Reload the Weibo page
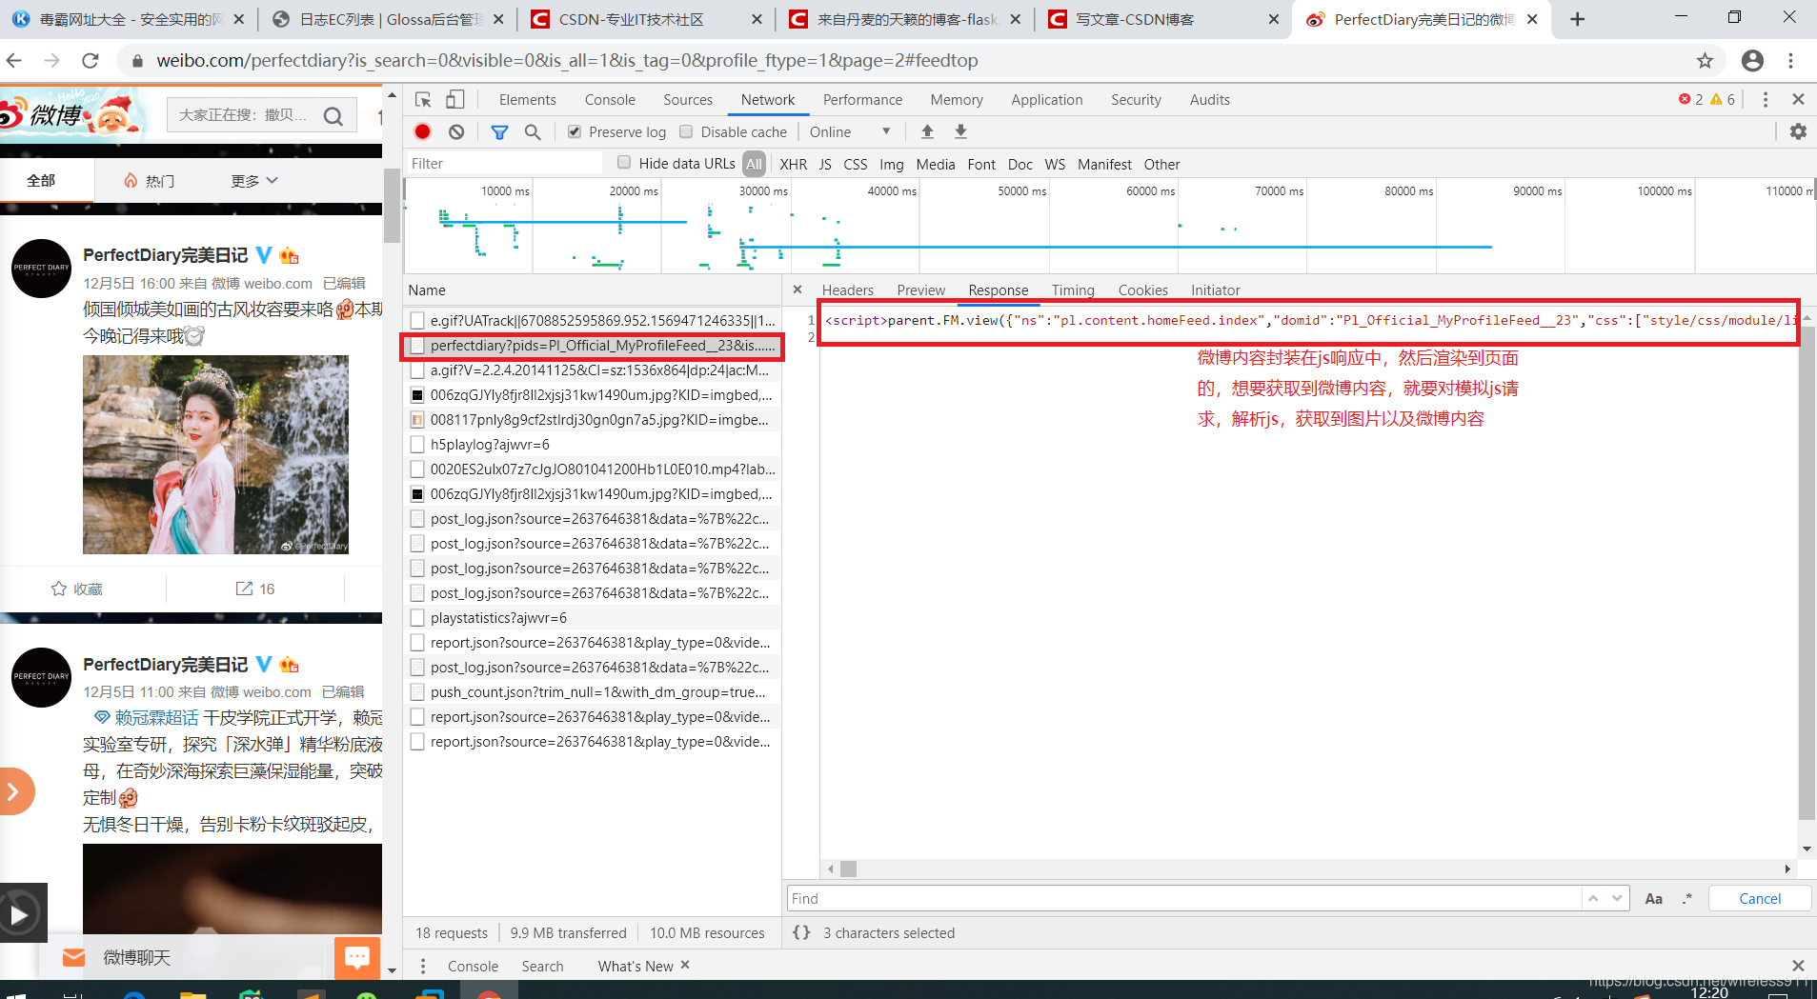 click(91, 61)
